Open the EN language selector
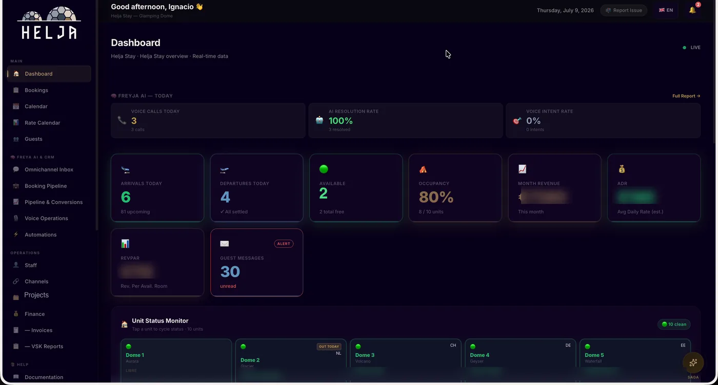718x385 pixels. [666, 10]
